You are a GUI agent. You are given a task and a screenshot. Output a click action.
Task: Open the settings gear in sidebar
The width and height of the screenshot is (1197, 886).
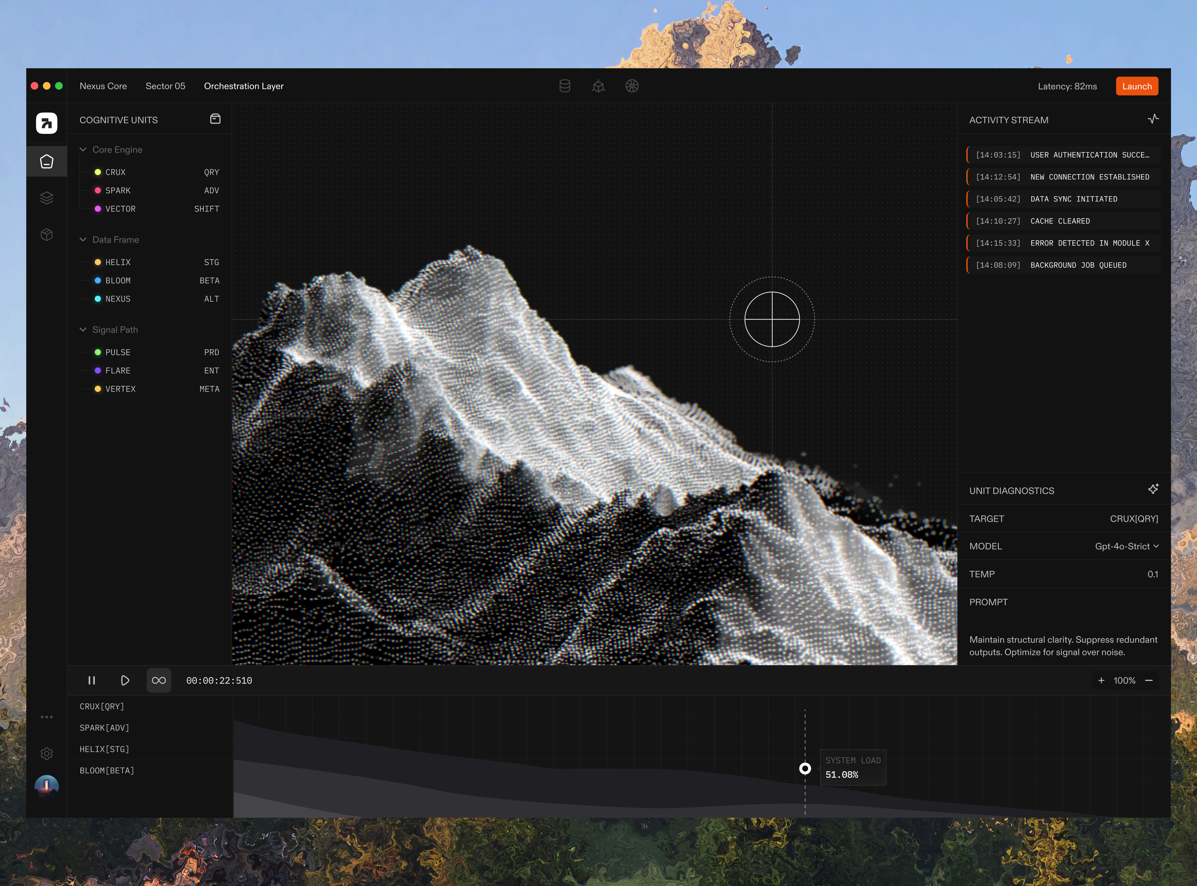click(47, 753)
